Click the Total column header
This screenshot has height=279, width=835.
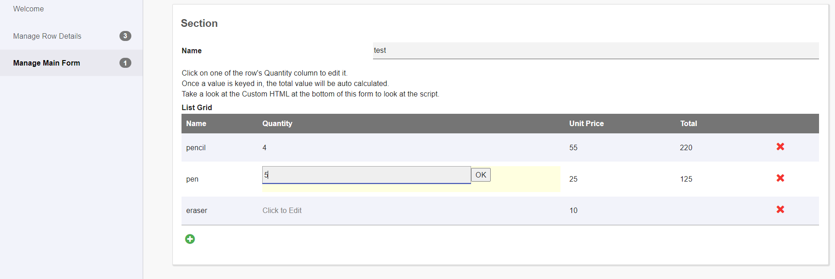tap(688, 123)
